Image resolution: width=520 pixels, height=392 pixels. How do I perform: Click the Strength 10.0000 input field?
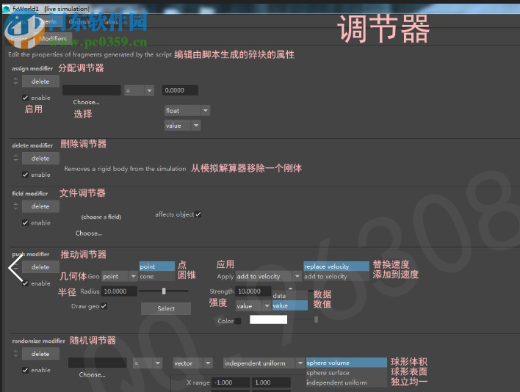pos(253,291)
